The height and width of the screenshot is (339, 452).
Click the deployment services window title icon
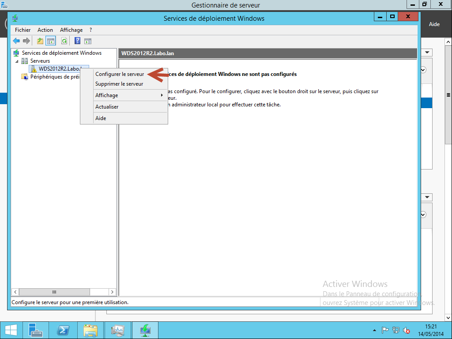coord(15,18)
